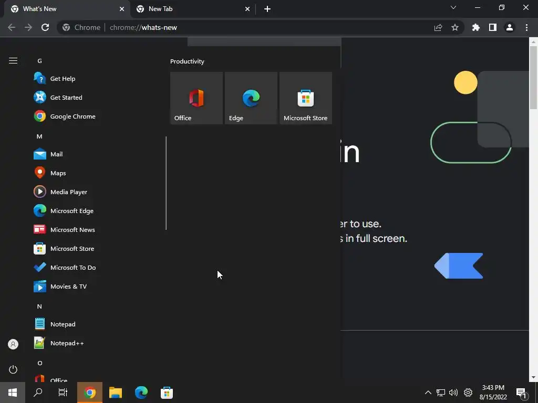Image resolution: width=538 pixels, height=403 pixels.
Task: Open Task View on the taskbar
Action: [x=63, y=393]
